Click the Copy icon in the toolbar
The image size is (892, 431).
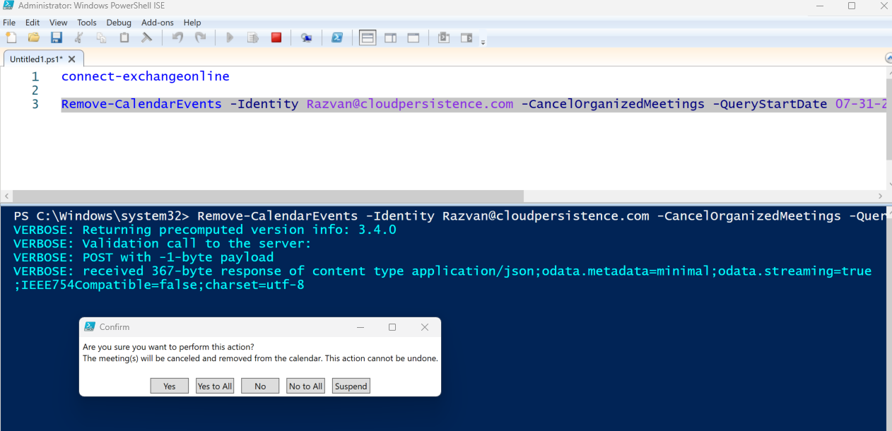click(102, 37)
